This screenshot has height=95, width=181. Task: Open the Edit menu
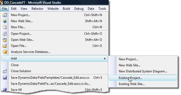[14, 9]
